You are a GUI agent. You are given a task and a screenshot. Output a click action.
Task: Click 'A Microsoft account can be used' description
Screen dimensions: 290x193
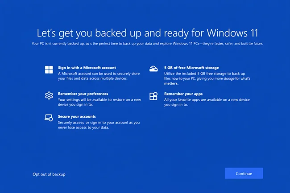pos(99,76)
